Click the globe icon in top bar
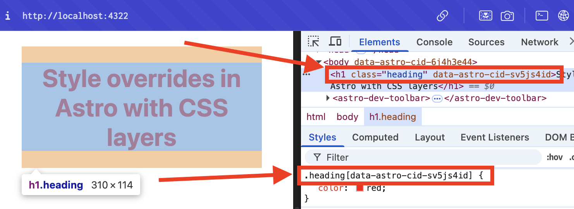 pos(563,16)
